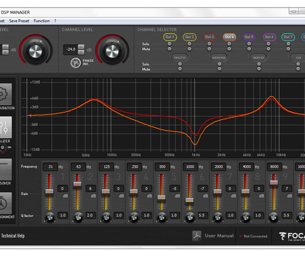This screenshot has width=305, height=256.
Task: Click the gain value field showing -7 dB
Action: click(x=202, y=189)
